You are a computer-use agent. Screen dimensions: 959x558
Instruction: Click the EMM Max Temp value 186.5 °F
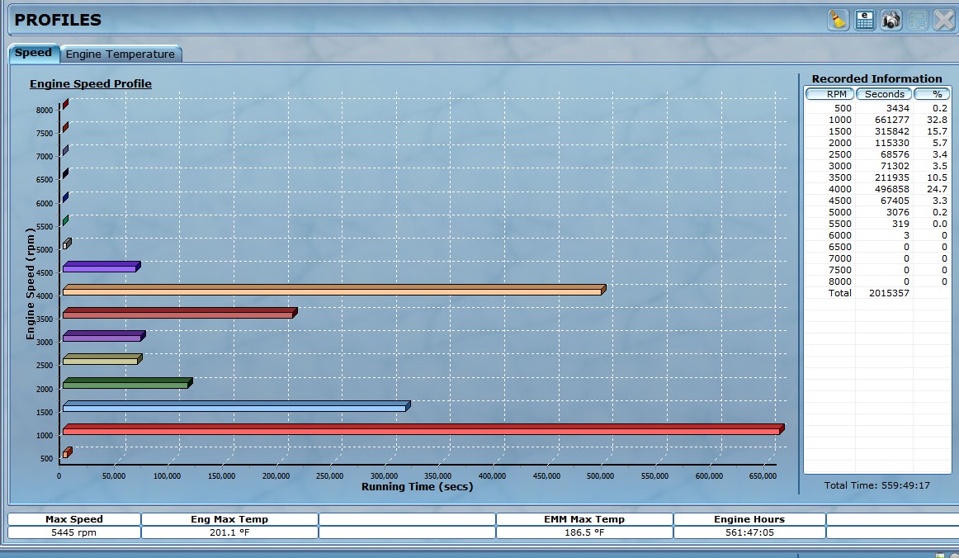(584, 533)
